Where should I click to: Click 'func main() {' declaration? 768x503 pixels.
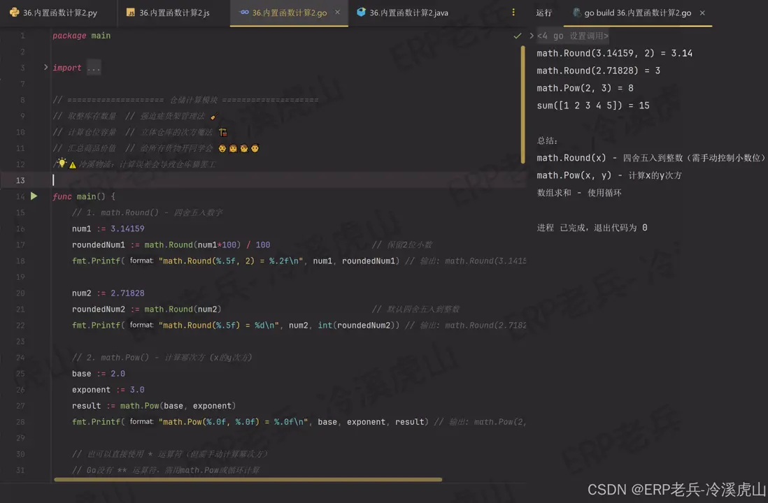(x=84, y=196)
